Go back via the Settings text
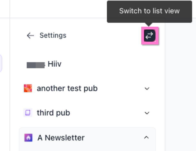 53,36
